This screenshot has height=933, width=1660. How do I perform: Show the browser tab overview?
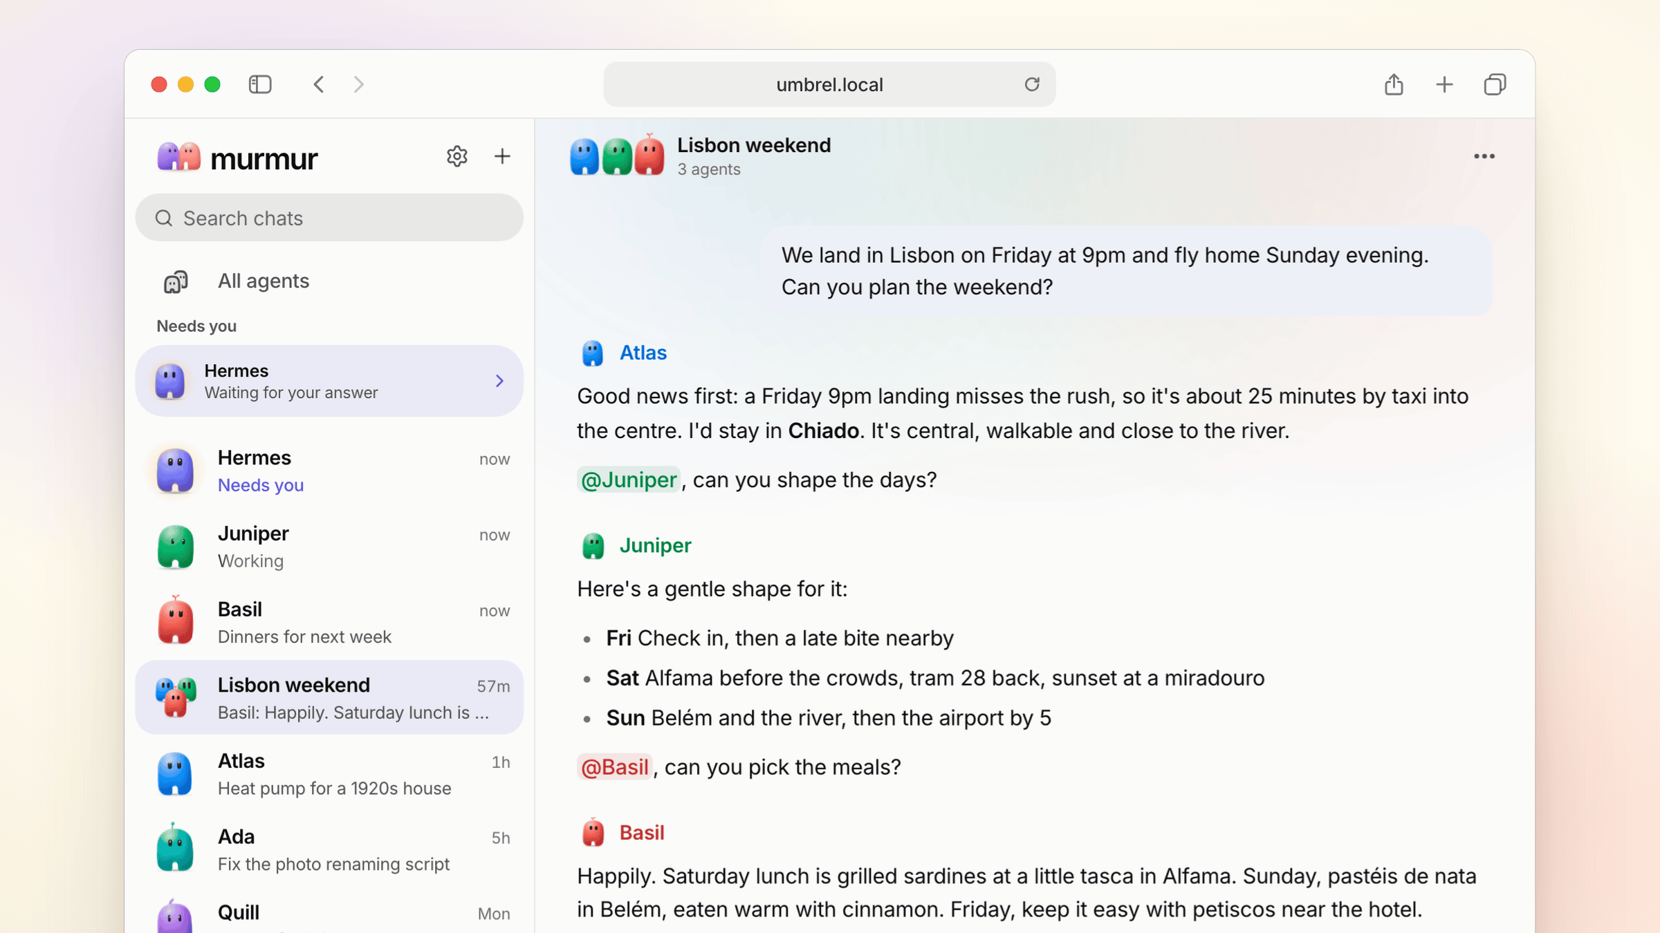tap(1495, 84)
